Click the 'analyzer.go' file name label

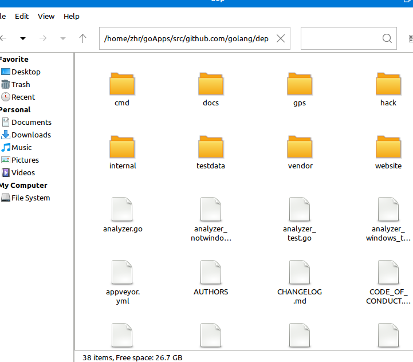(123, 229)
